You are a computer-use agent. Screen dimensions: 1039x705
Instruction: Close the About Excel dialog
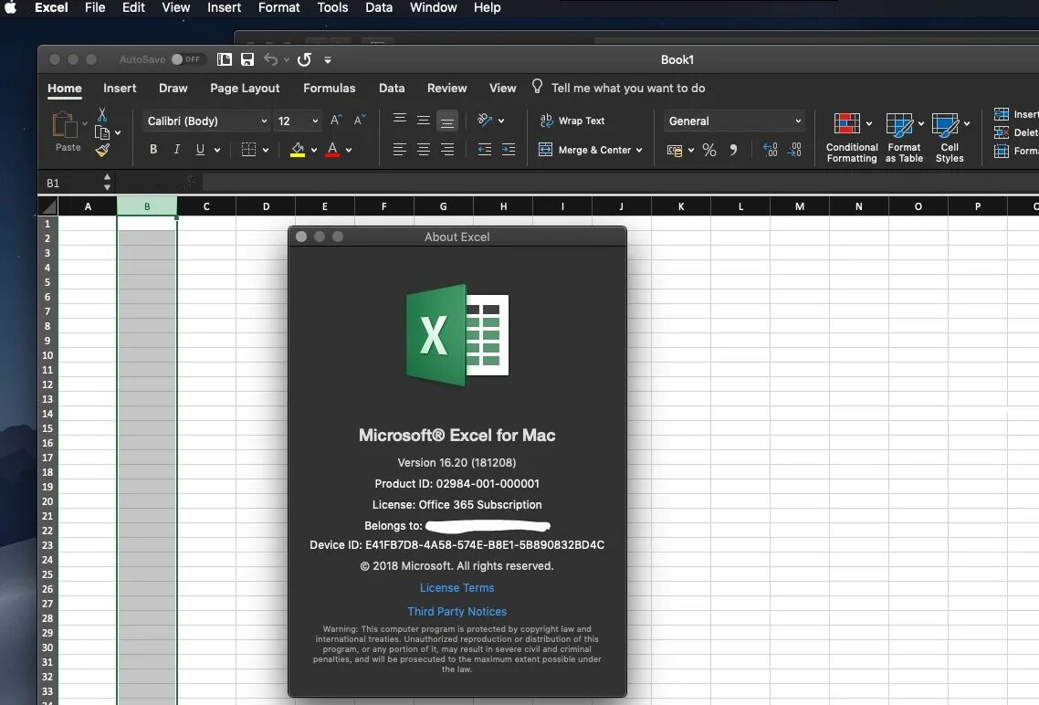coord(300,237)
